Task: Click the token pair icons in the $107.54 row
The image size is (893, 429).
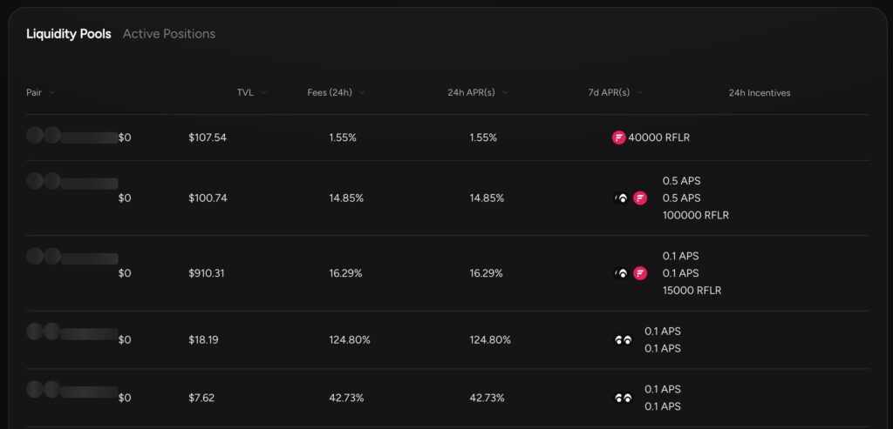Action: point(44,135)
